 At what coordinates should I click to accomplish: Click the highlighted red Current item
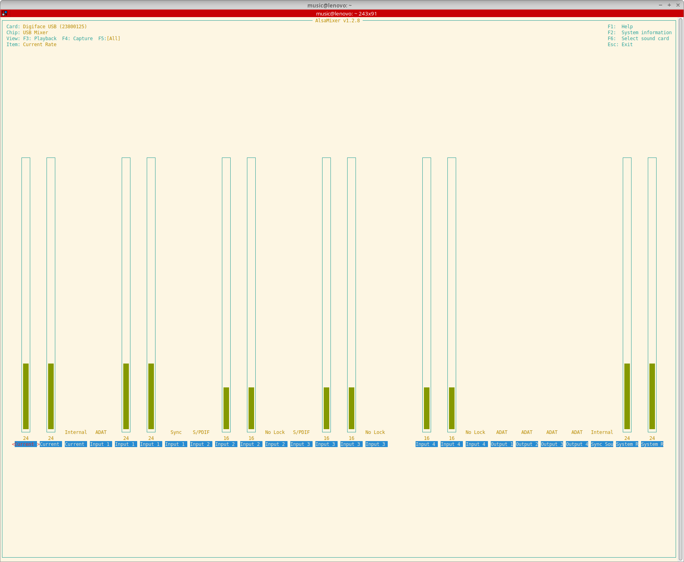click(x=25, y=444)
